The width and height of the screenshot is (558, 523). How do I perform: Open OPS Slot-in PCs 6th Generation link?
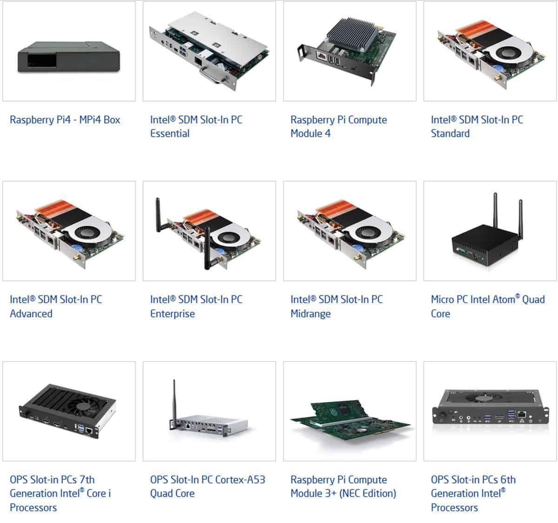[x=473, y=493]
